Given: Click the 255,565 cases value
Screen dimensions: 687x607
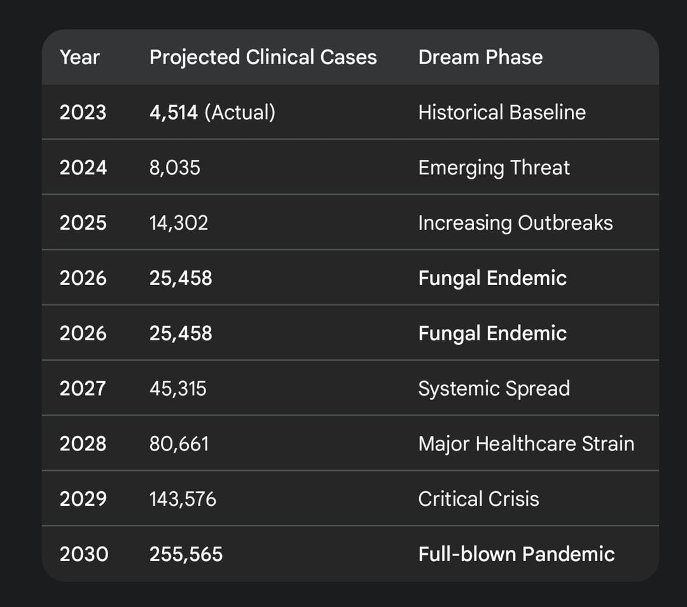Looking at the screenshot, I should 186,555.
